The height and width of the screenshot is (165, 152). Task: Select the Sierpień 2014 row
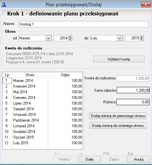click(42, 109)
